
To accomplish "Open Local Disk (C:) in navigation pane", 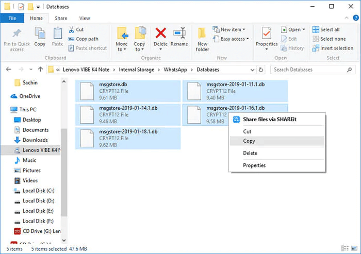I will (34, 191).
